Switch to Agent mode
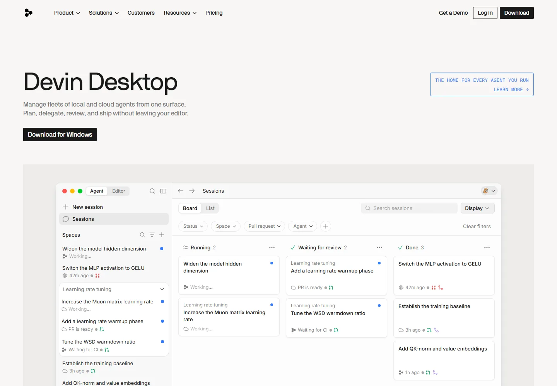 (97, 191)
